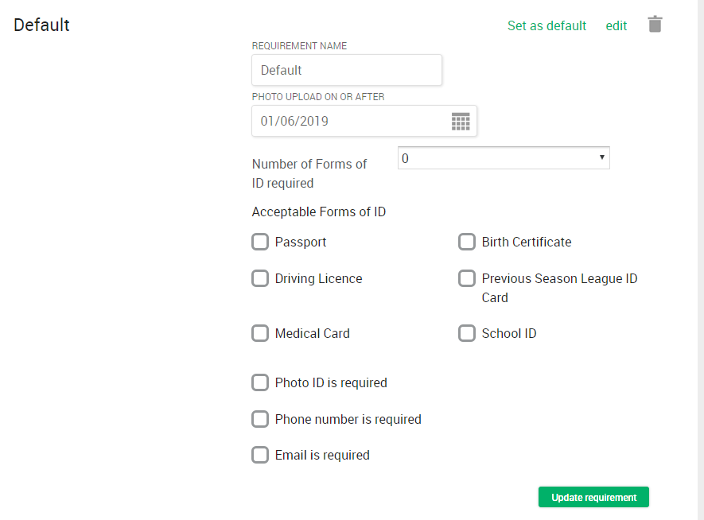Check Phone number is required
The width and height of the screenshot is (704, 520).
coord(260,419)
